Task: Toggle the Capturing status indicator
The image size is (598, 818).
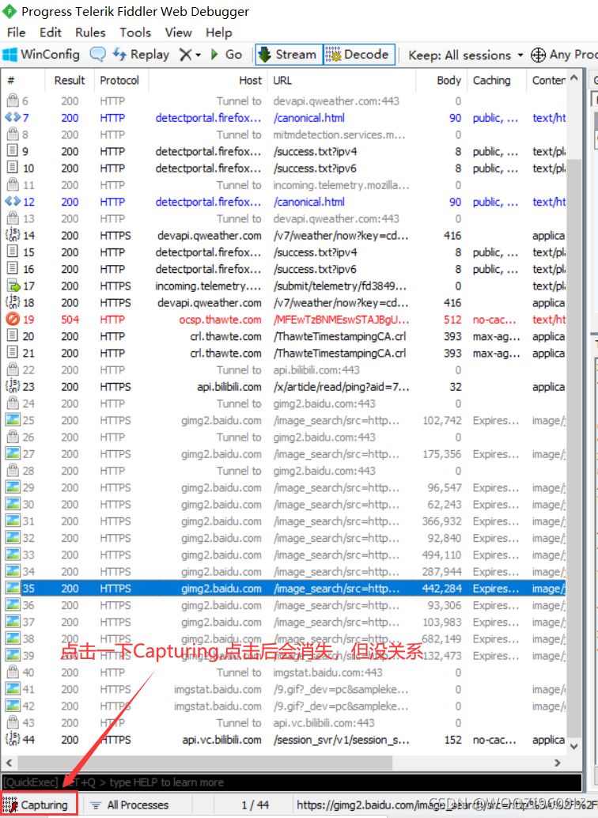Action: coord(39,804)
